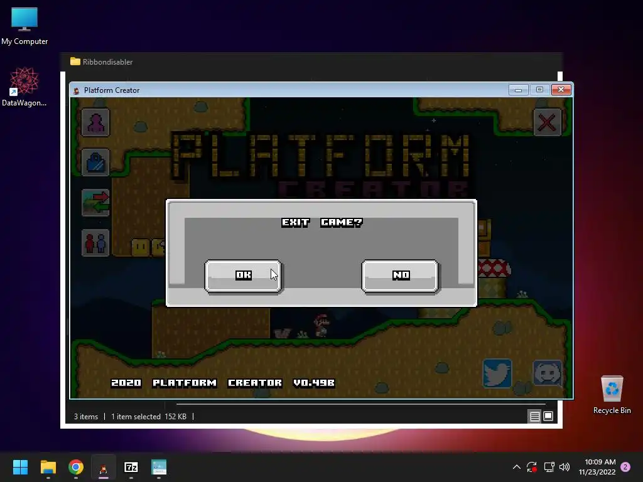Open clock and calendar at 10:09 AM
The height and width of the screenshot is (482, 643).
click(597, 467)
